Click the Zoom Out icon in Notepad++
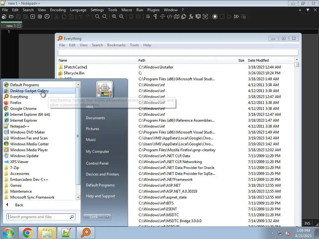The height and width of the screenshot is (239, 319). coord(121,17)
